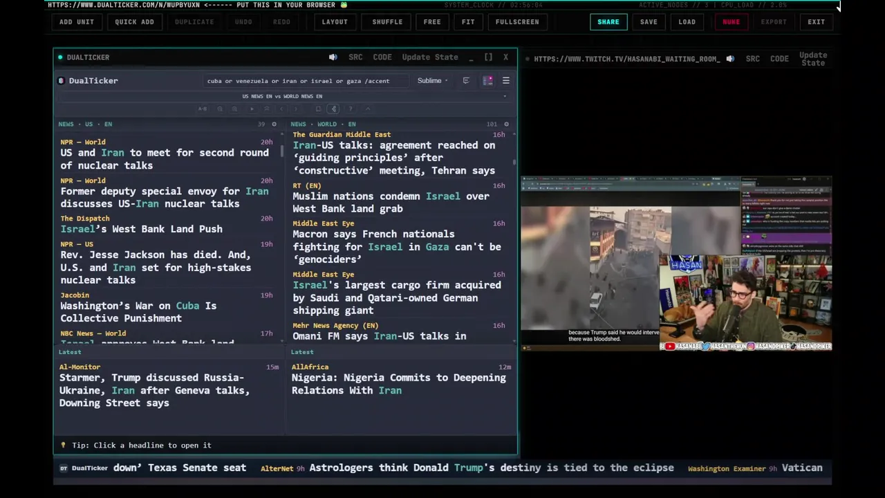
Task: Open headline 'US and Iran to meet for second round'
Action: pos(165,159)
